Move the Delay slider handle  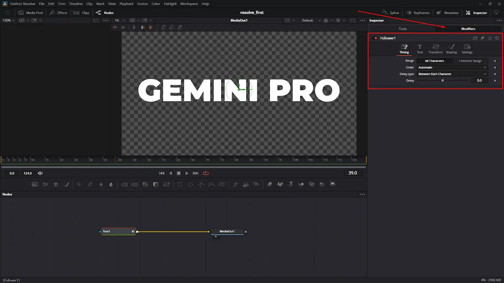443,81
